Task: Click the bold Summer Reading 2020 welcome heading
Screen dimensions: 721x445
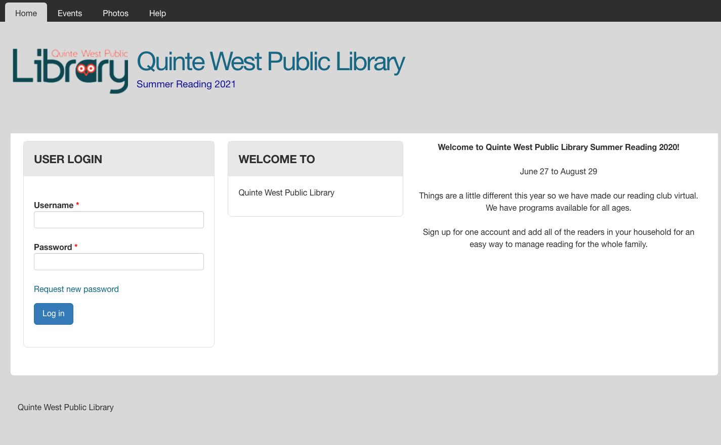Action: tap(559, 147)
